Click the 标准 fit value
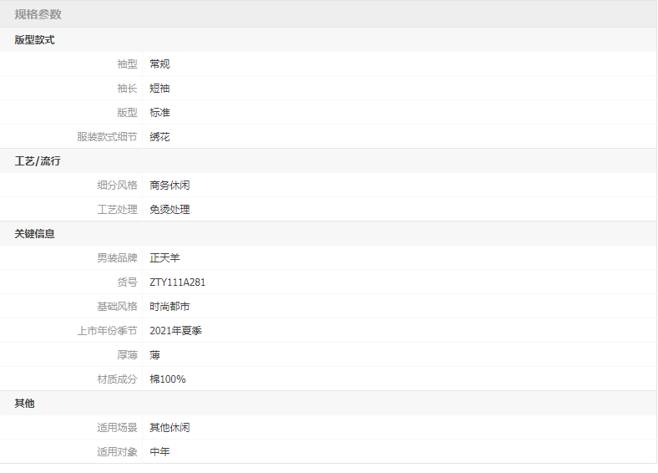658x473 pixels. 159,112
